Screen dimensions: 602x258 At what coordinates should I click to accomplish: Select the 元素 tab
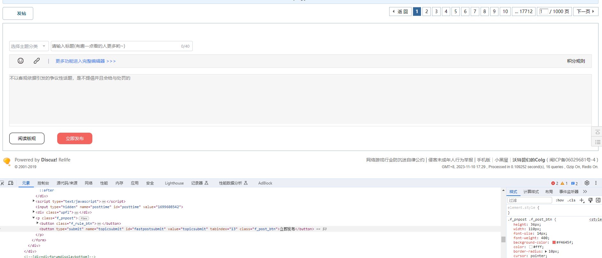26,183
